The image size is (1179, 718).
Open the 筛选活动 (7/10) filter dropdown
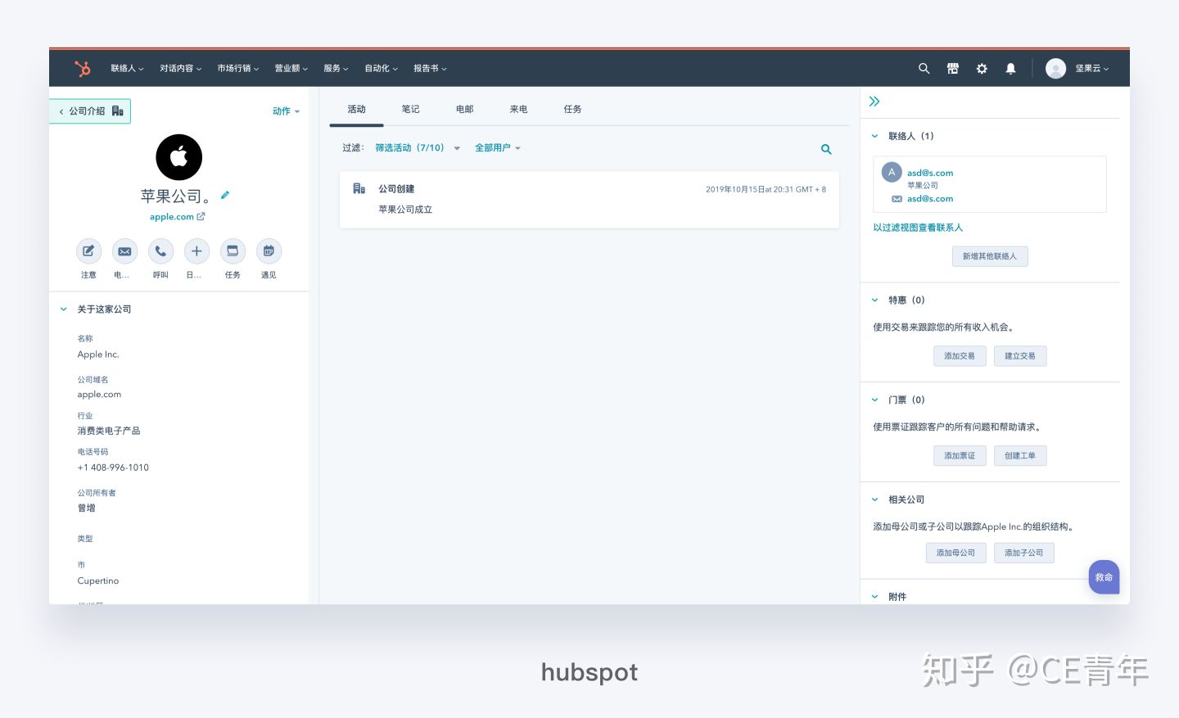[x=418, y=148]
